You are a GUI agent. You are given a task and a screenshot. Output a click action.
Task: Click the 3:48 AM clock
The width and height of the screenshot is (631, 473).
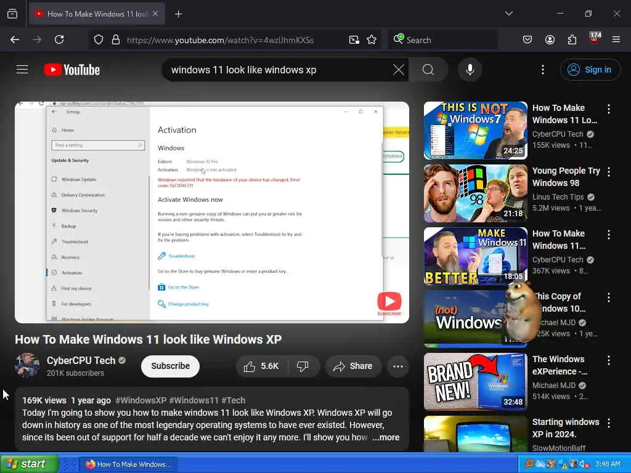coord(608,464)
